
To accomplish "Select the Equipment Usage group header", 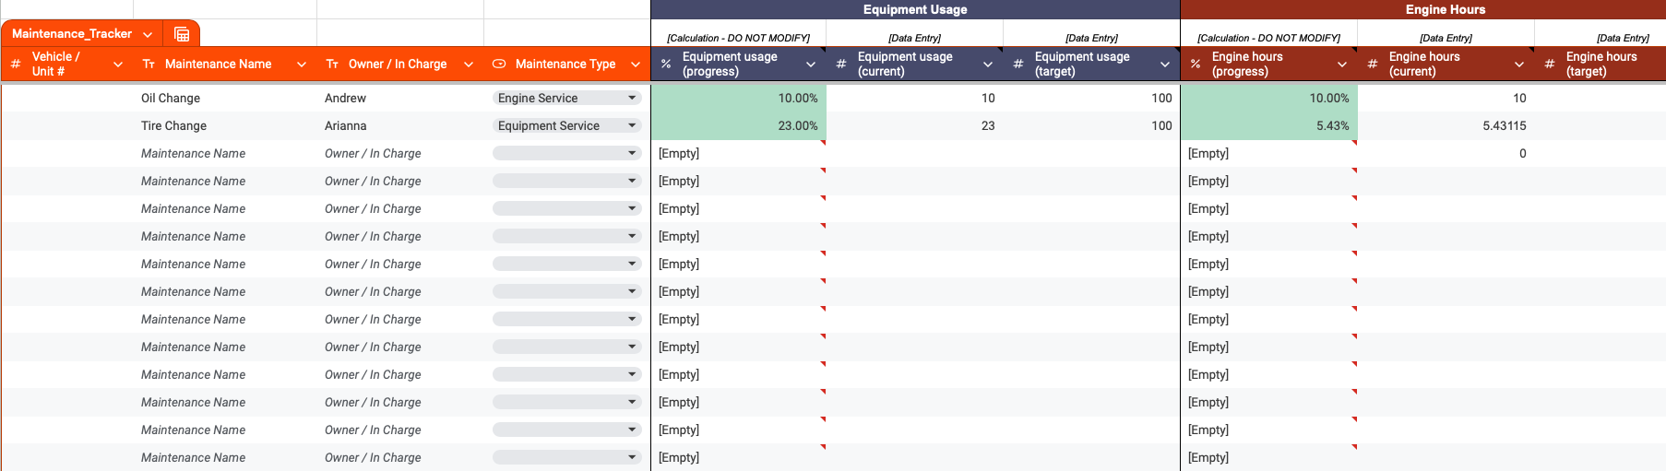I will [914, 9].
